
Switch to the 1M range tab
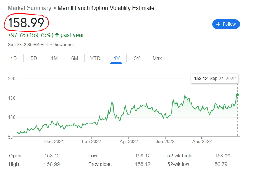tap(54, 58)
